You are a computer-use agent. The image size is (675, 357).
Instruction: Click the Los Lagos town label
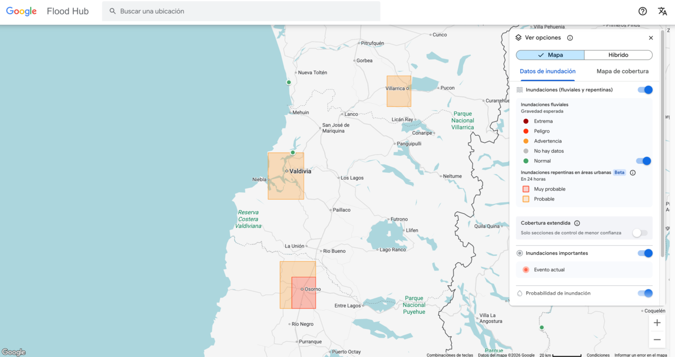tap(352, 178)
